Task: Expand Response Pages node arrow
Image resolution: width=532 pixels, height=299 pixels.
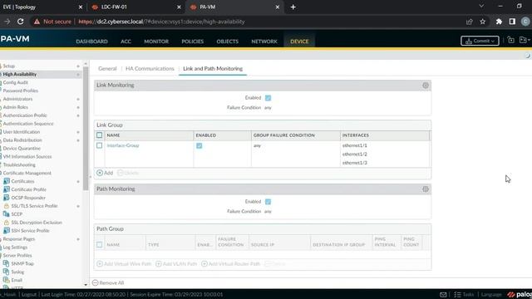Action: point(78,239)
